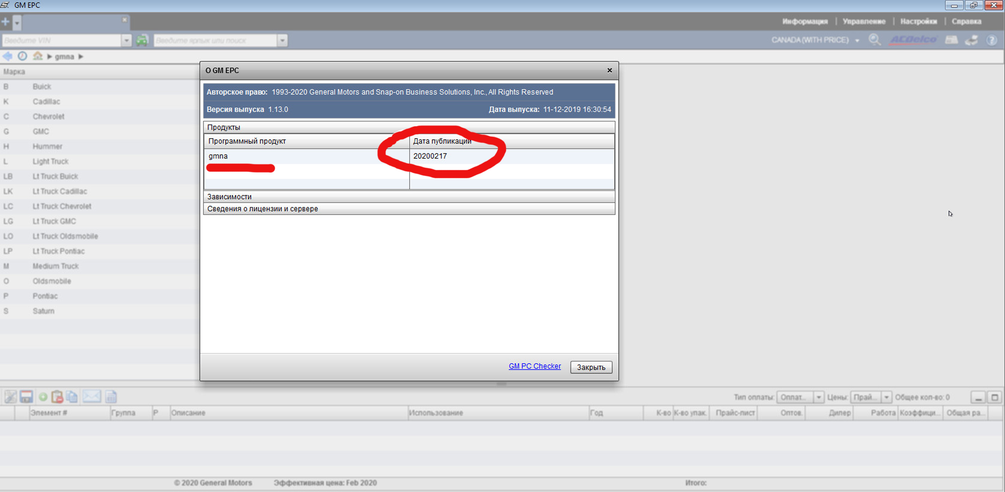This screenshot has height=492, width=1005.
Task: Select Lt Truck Oldsmobile row
Action: pyautogui.click(x=99, y=236)
